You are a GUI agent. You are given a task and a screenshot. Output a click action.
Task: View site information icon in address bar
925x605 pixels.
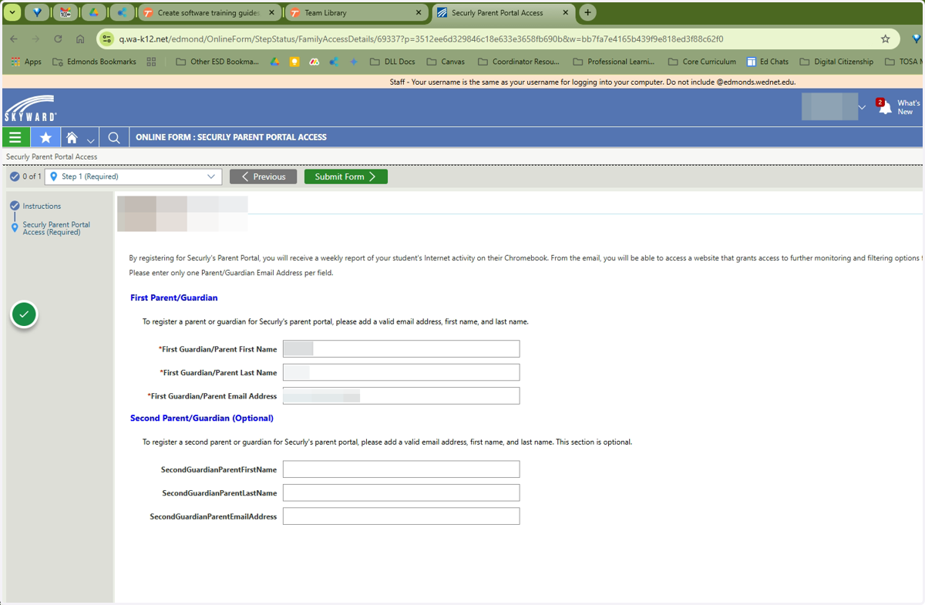[107, 39]
